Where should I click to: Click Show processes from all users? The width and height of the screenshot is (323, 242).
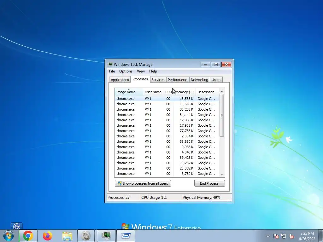143,183
